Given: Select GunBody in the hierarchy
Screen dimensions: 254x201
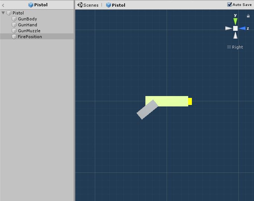Looking at the screenshot, I should coord(37,19).
